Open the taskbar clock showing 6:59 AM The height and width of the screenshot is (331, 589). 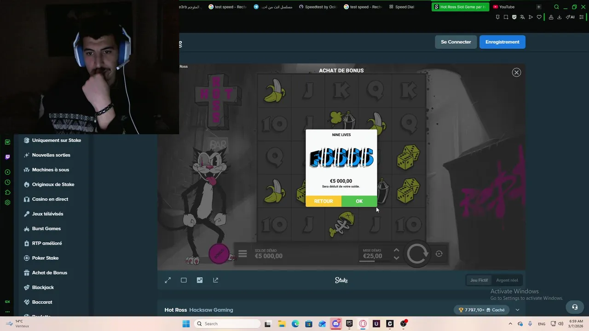[576, 324]
